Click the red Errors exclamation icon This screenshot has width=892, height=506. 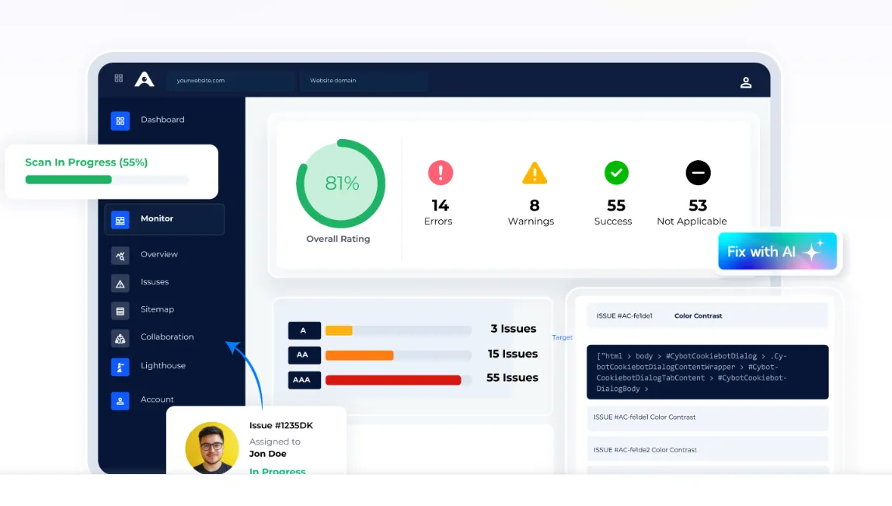[441, 173]
